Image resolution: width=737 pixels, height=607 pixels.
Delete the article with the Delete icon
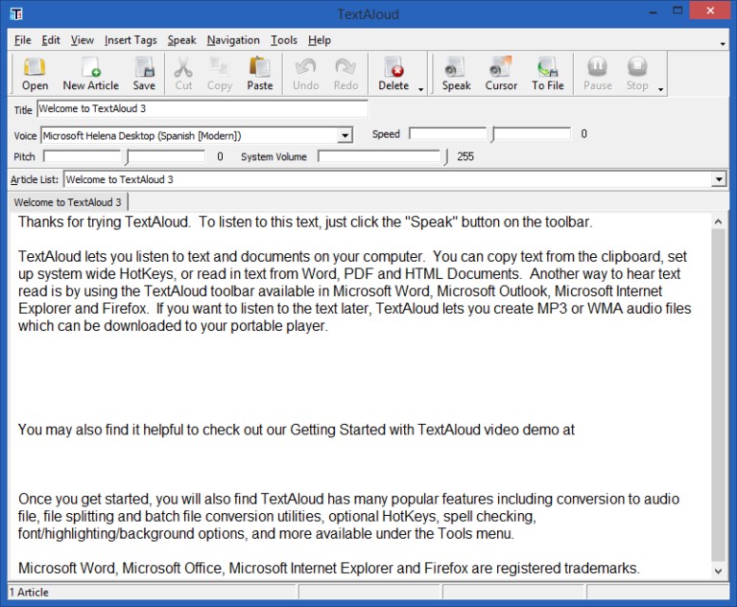point(393,74)
